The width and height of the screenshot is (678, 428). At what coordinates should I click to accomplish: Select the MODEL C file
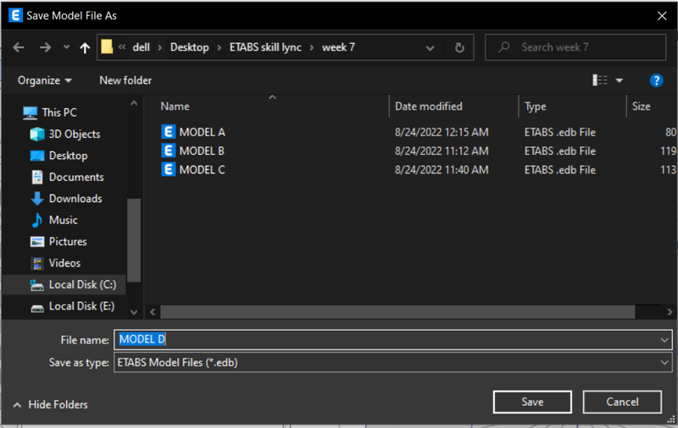[202, 170]
